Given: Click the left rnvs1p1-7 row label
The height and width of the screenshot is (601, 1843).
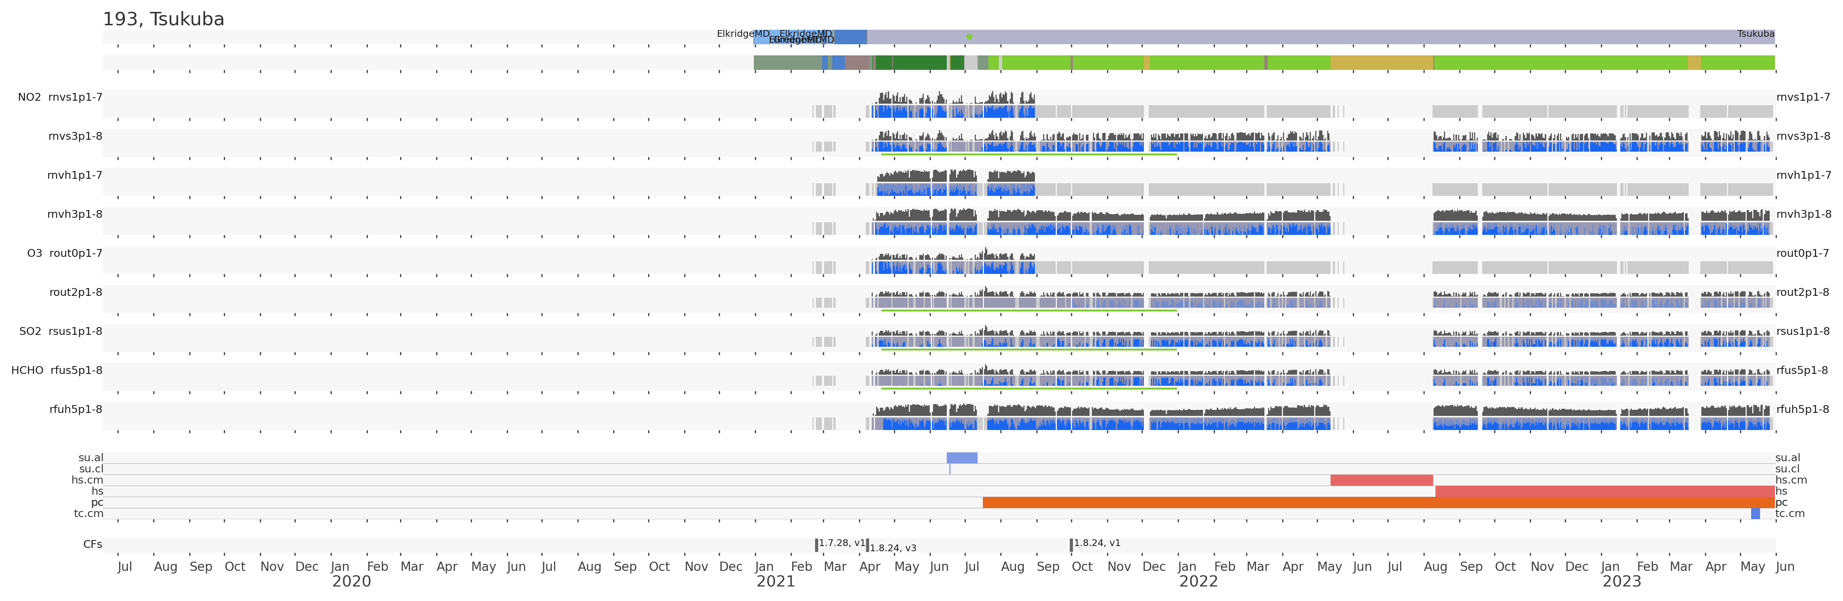Looking at the screenshot, I should point(75,97).
